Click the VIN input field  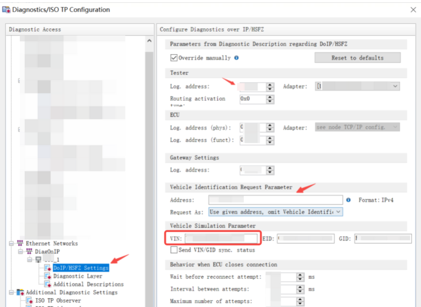(x=221, y=238)
